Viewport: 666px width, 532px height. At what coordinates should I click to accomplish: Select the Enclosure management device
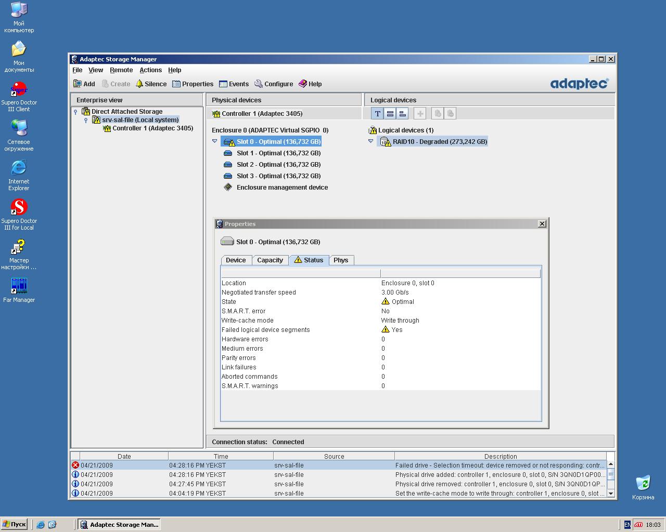282,188
